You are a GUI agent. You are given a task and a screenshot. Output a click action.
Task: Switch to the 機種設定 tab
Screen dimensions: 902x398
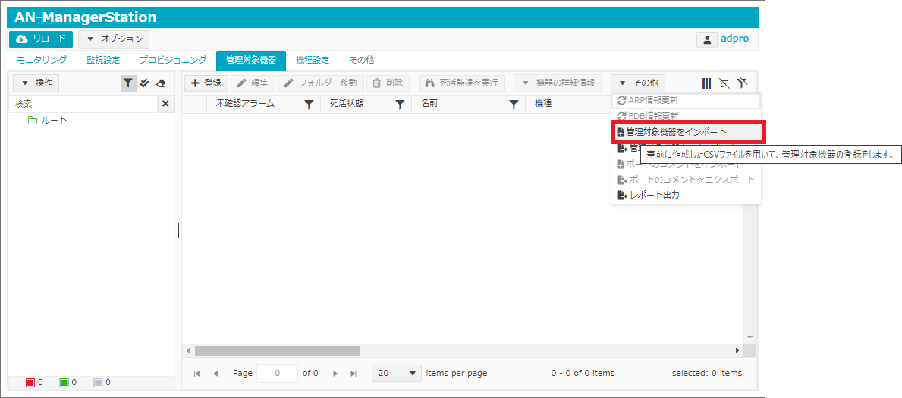pos(313,60)
